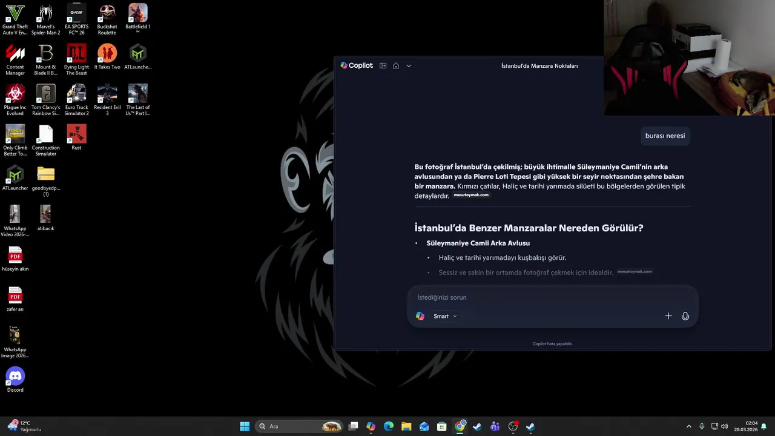Select the Battlefield 1 desktop icon
Screen dimensions: 775x436
[138, 20]
